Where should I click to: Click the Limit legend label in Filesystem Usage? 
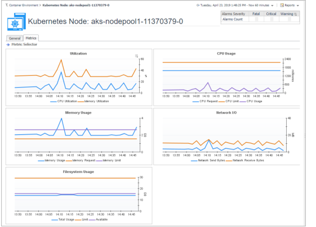(x=85, y=220)
